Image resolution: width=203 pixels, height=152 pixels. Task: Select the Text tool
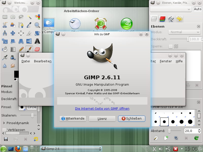(37, 41)
